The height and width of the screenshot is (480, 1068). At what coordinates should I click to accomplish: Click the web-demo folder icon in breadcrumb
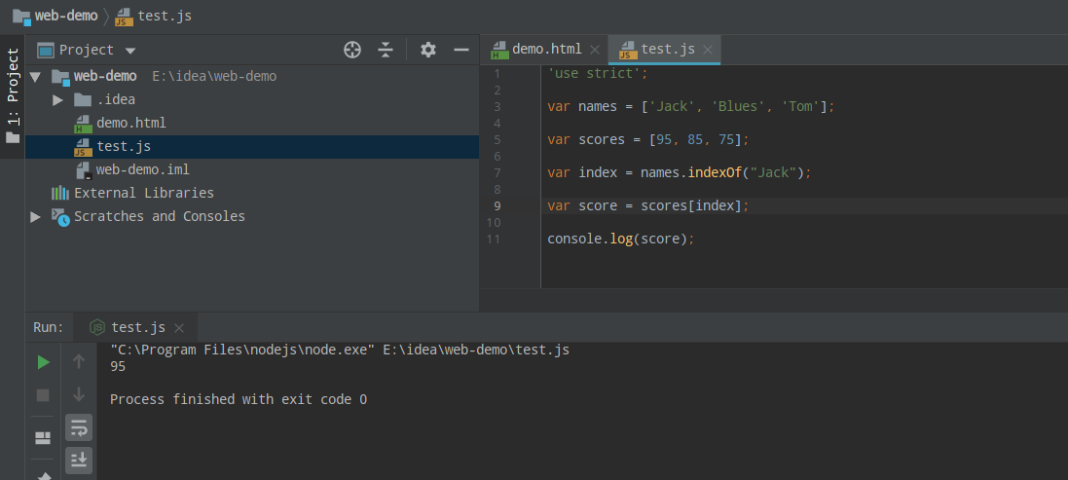pyautogui.click(x=21, y=17)
